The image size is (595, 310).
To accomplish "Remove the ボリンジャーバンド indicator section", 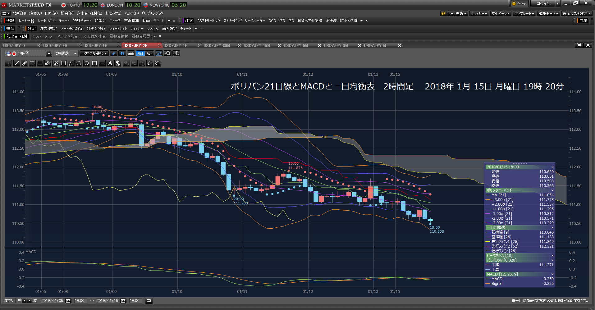I will [552, 190].
